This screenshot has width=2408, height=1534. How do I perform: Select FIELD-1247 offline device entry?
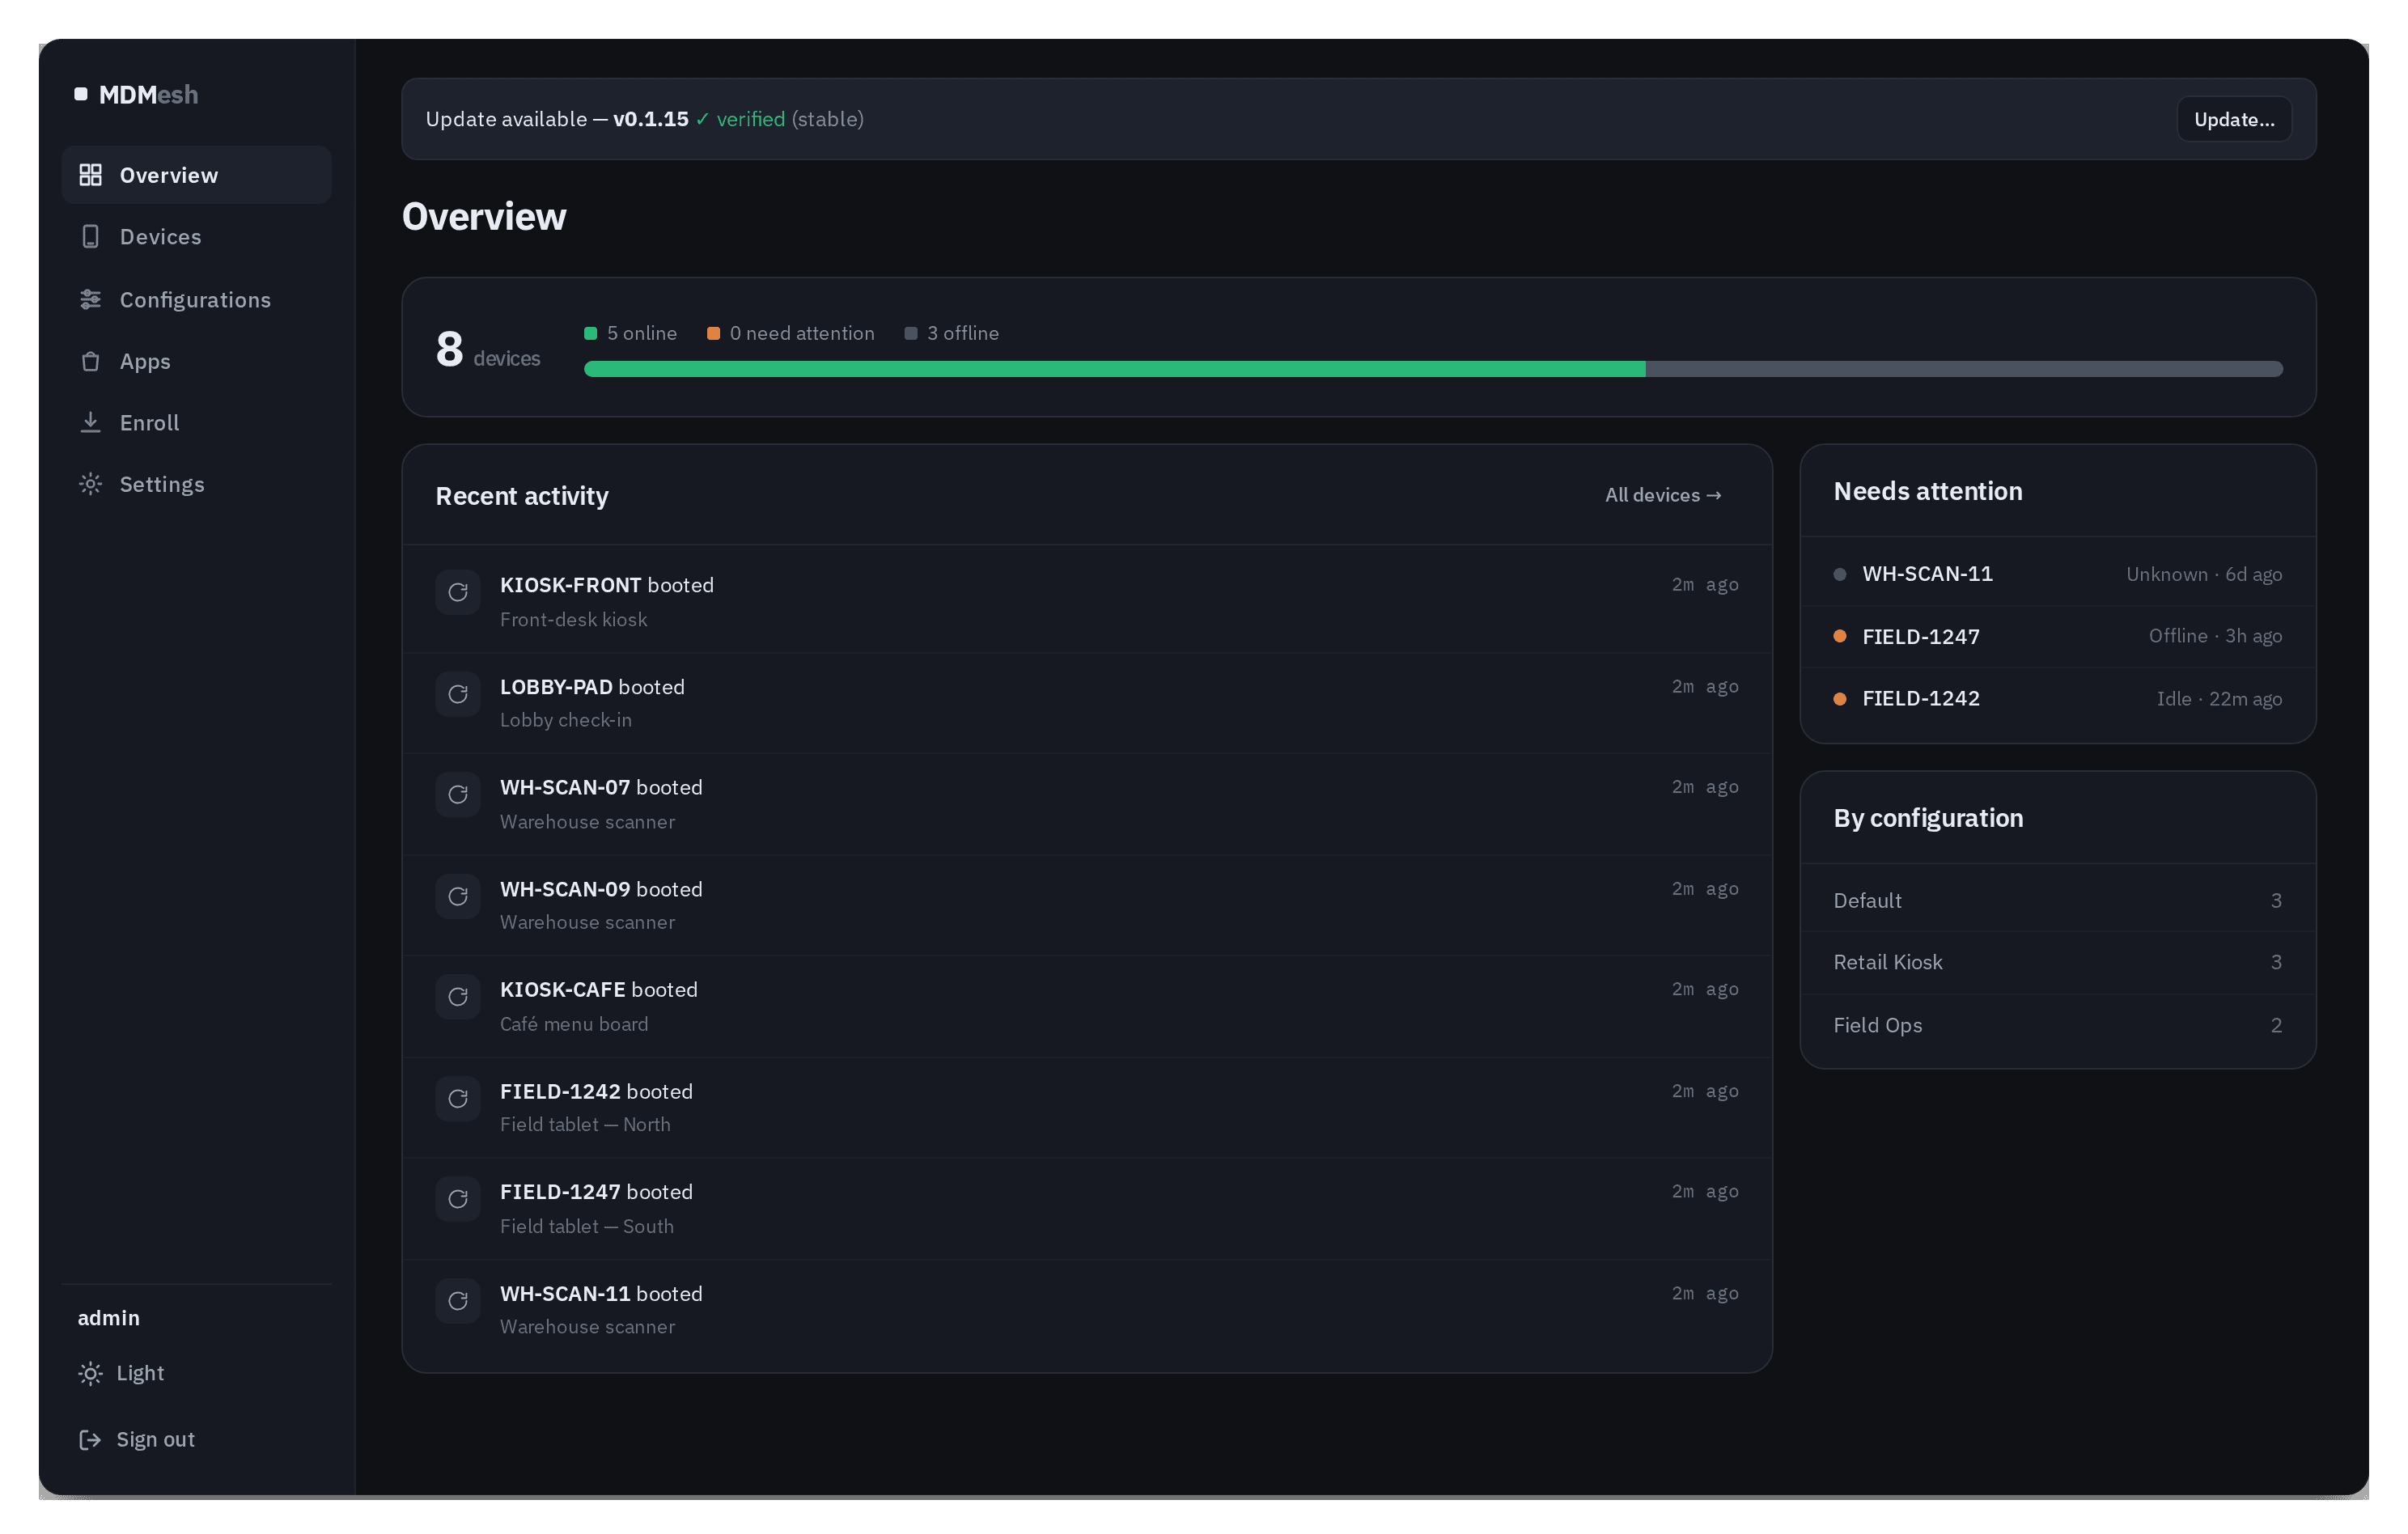pyautogui.click(x=2057, y=636)
